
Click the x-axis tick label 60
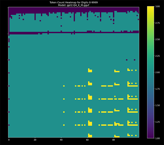87,140
